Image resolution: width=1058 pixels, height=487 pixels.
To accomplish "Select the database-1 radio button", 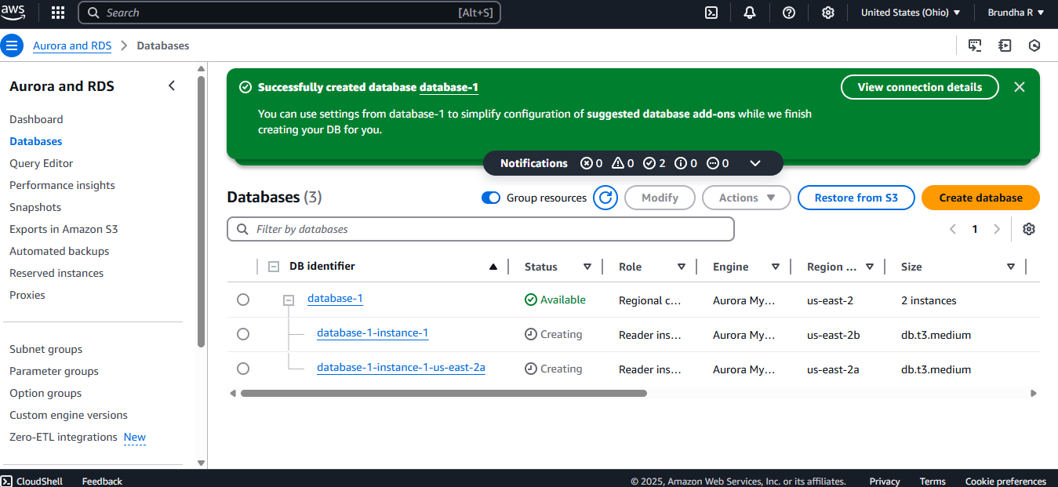I will pyautogui.click(x=243, y=300).
